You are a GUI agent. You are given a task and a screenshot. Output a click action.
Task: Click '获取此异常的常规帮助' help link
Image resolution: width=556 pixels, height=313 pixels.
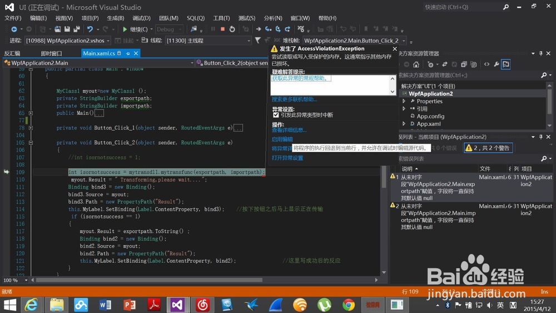[x=300, y=78]
